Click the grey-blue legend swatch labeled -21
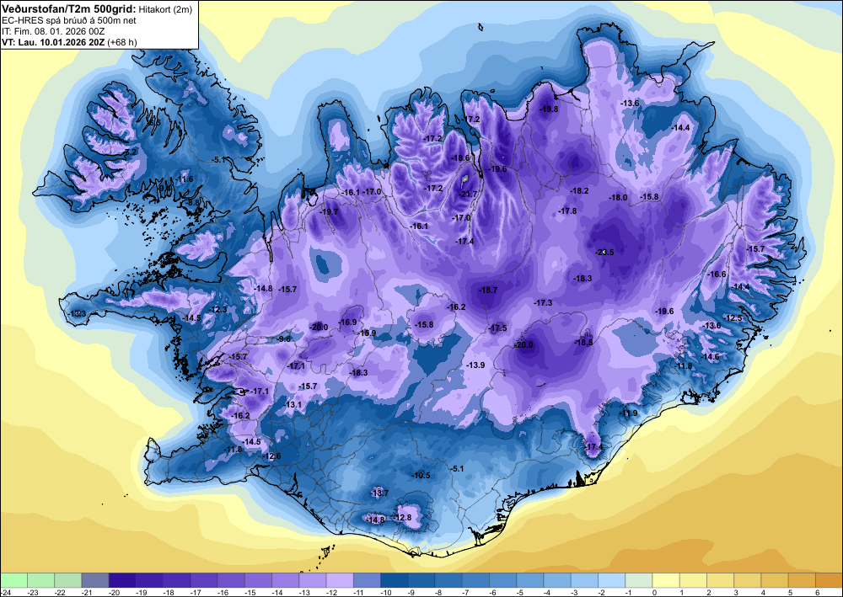Viewport: 843px width, 597px height. 95,580
